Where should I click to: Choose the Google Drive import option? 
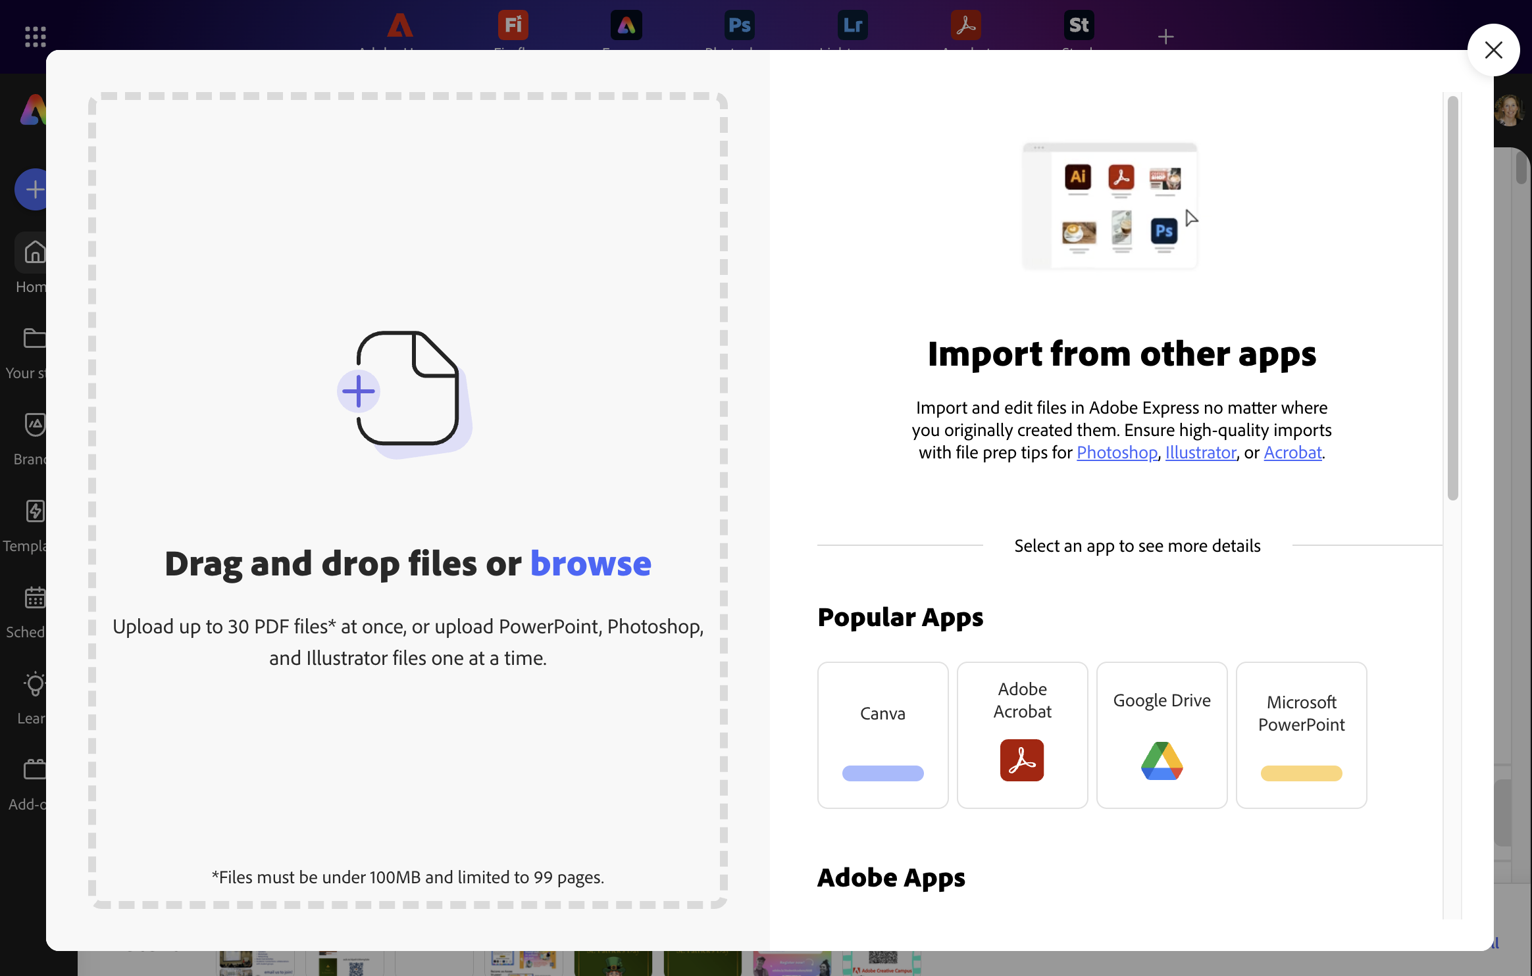(1162, 735)
